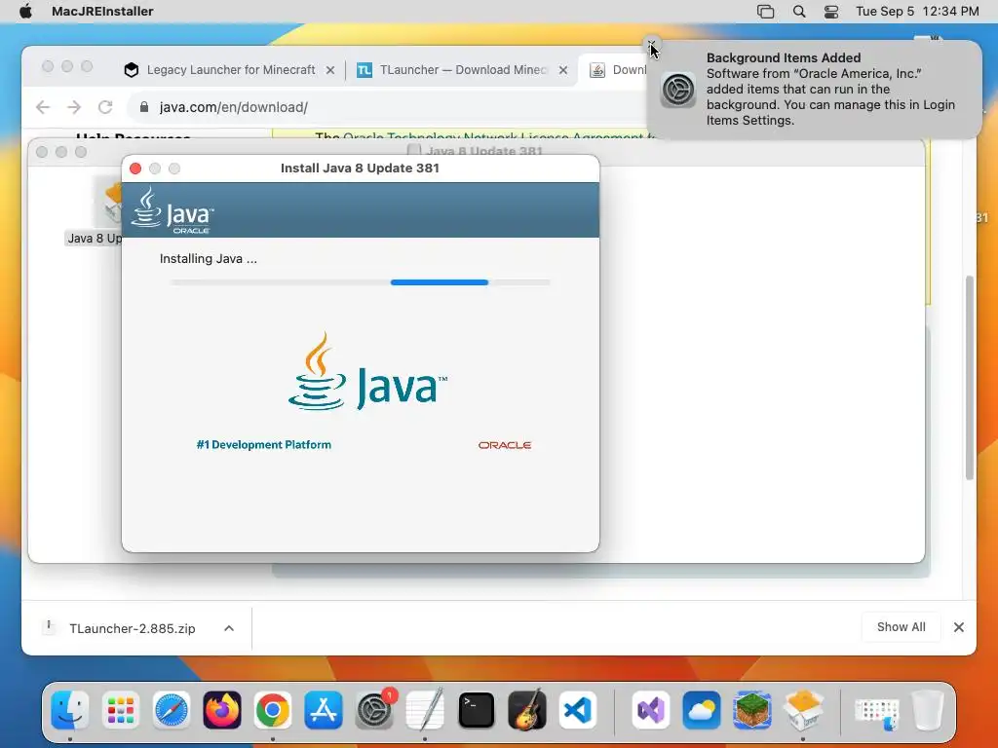Viewport: 998px width, 748px height.
Task: Close the Install Java 8 Update 381 window
Action: [x=135, y=168]
